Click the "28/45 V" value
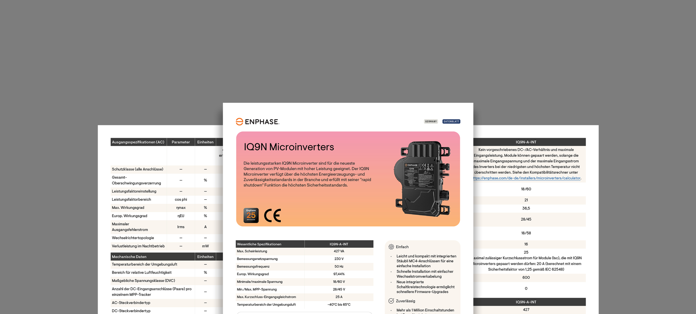 click(339, 289)
